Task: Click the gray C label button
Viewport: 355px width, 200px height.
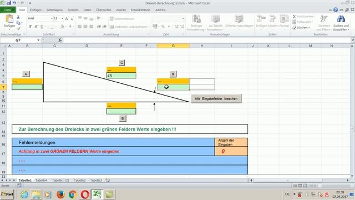Action: point(121,63)
